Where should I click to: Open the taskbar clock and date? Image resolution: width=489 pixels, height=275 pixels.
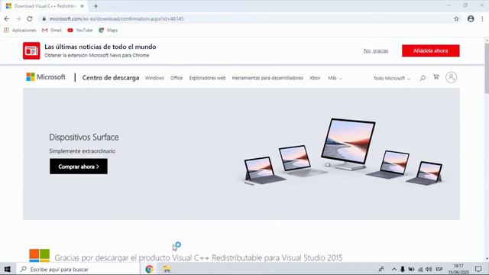pyautogui.click(x=458, y=269)
